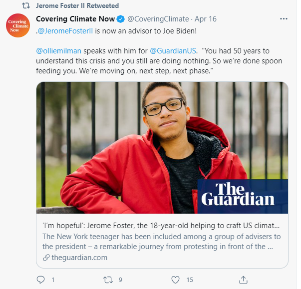Screen dimensions: 301x289
Task: Click the blue verified badge
Action: (x=120, y=19)
